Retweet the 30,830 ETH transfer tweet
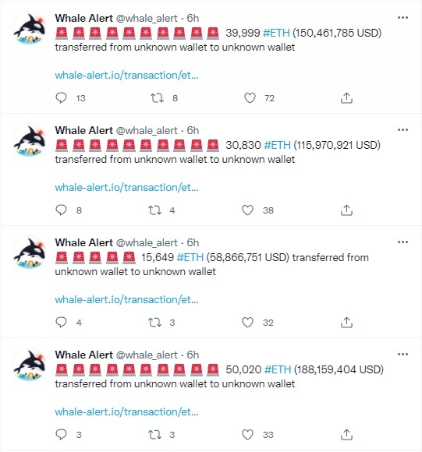Viewport: 422px width, 452px height. click(154, 210)
